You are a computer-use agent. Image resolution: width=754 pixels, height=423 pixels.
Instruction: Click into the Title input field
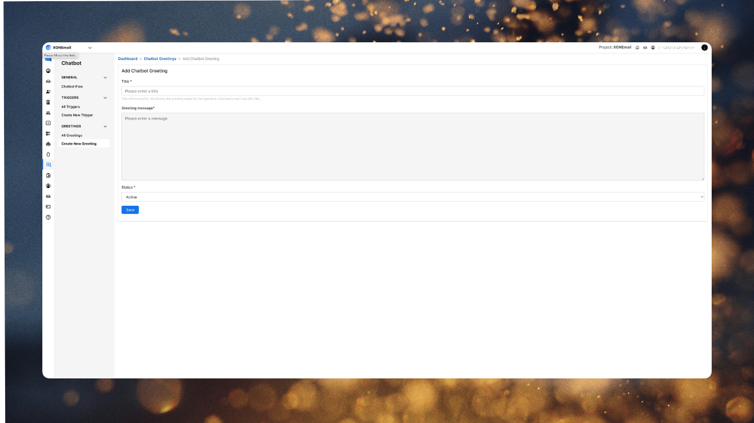(412, 91)
